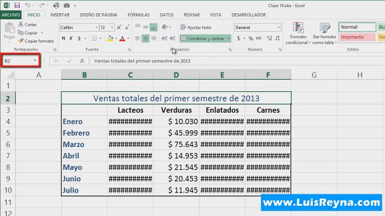
Task: Apply the red font color A
Action: (122, 38)
